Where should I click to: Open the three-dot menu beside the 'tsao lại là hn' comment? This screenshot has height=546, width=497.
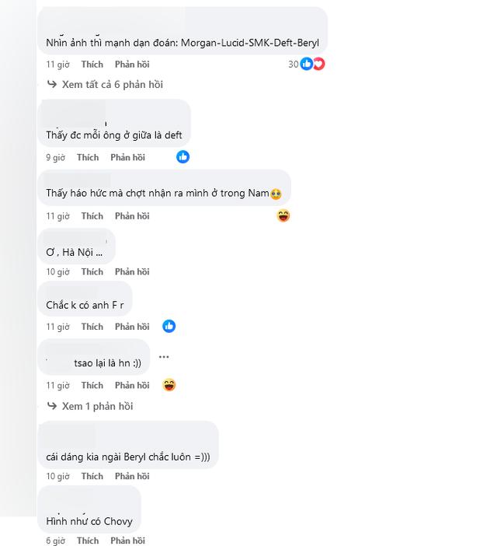point(164,357)
